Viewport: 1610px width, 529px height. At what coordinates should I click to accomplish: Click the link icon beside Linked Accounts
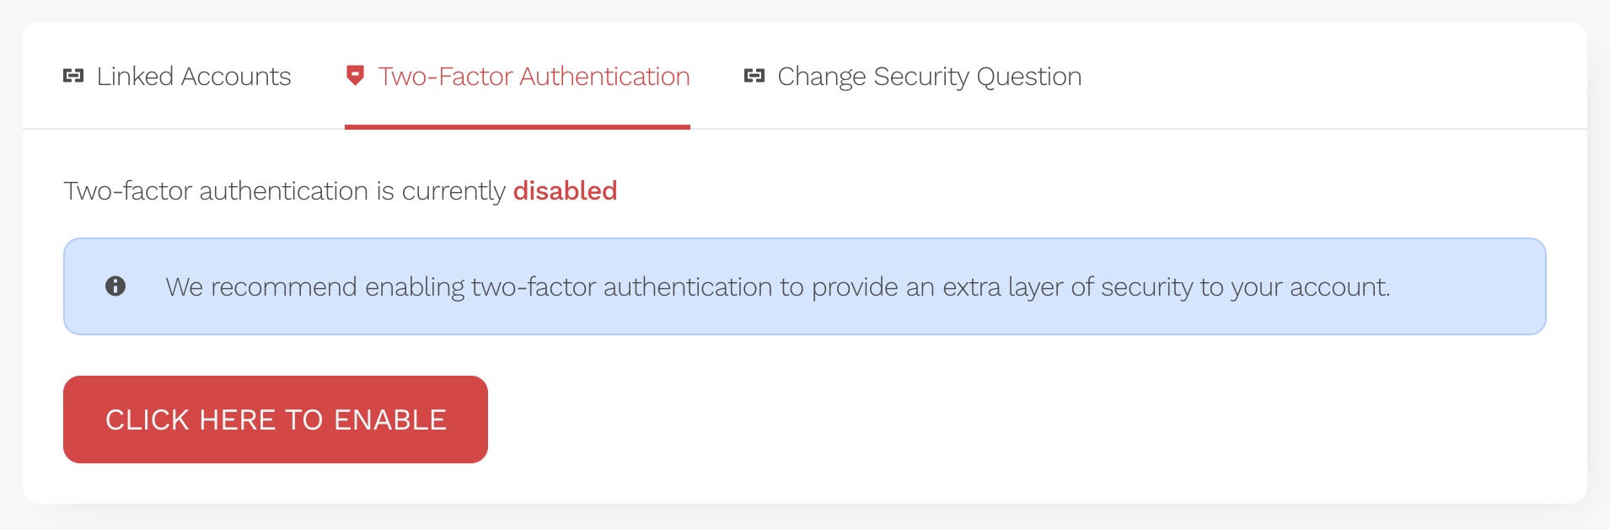tap(73, 77)
